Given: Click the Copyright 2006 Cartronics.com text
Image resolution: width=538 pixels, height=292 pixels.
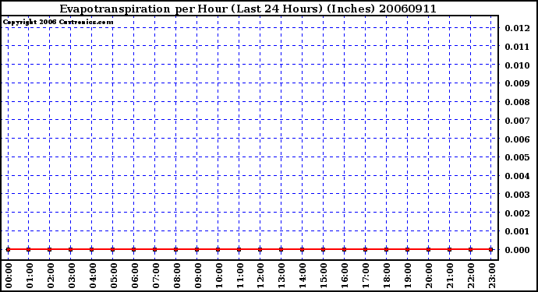Looking at the screenshot, I should click(x=58, y=22).
